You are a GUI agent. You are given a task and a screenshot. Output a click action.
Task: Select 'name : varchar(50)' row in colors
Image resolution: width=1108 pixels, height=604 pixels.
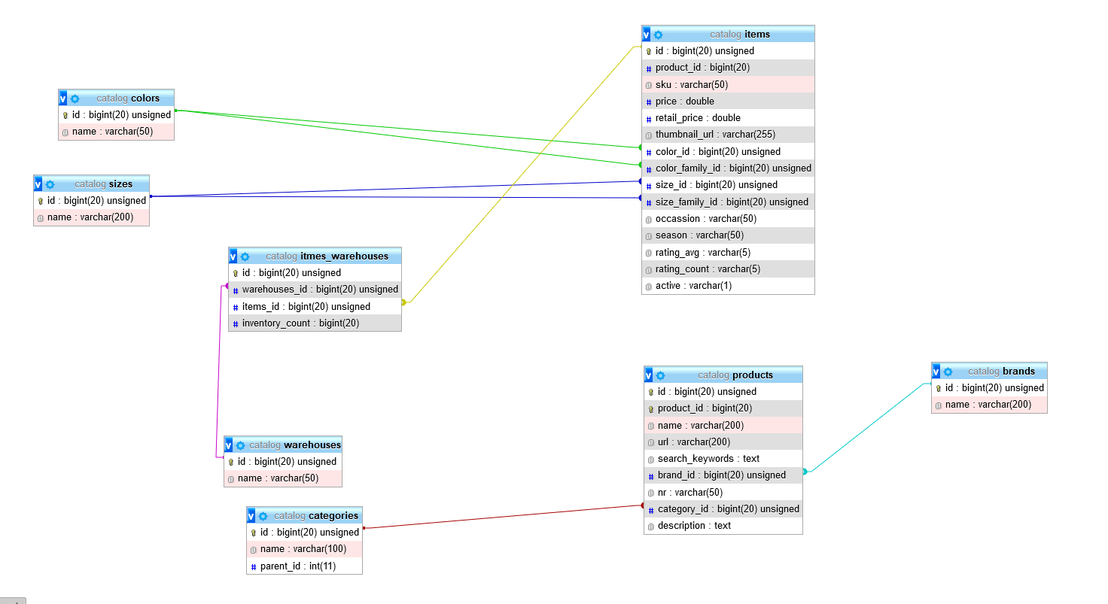(116, 132)
